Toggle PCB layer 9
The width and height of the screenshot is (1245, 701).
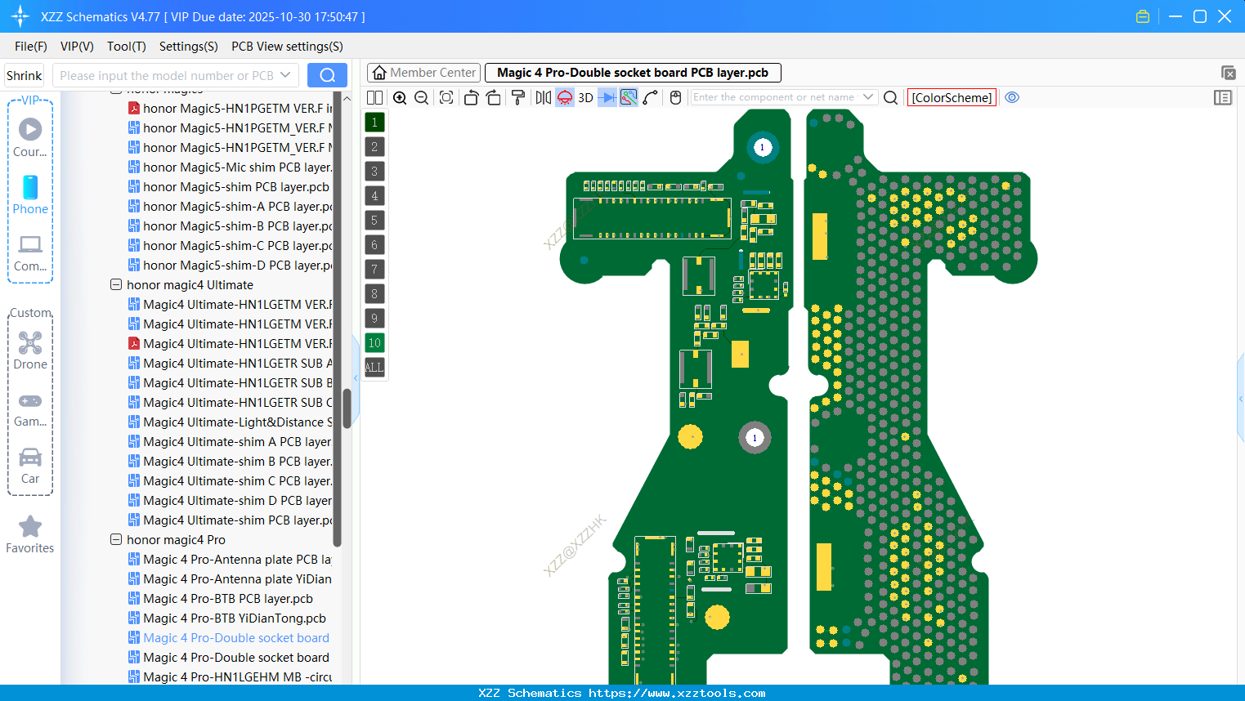[x=374, y=318]
